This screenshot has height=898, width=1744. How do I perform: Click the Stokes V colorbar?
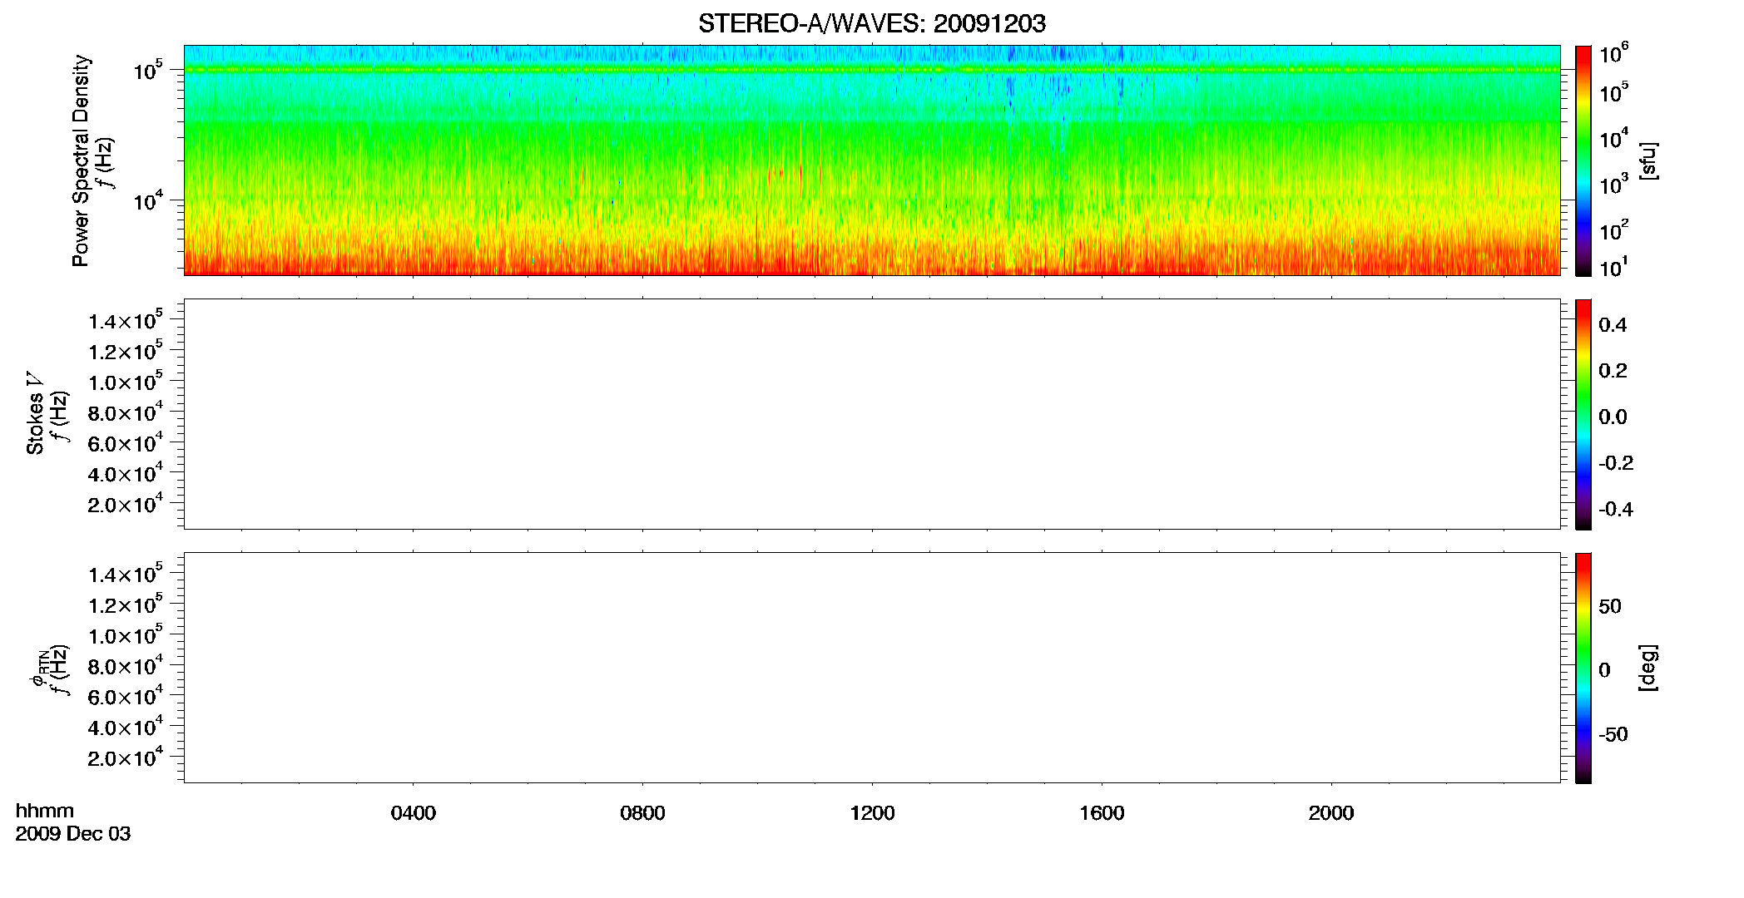click(x=1583, y=414)
